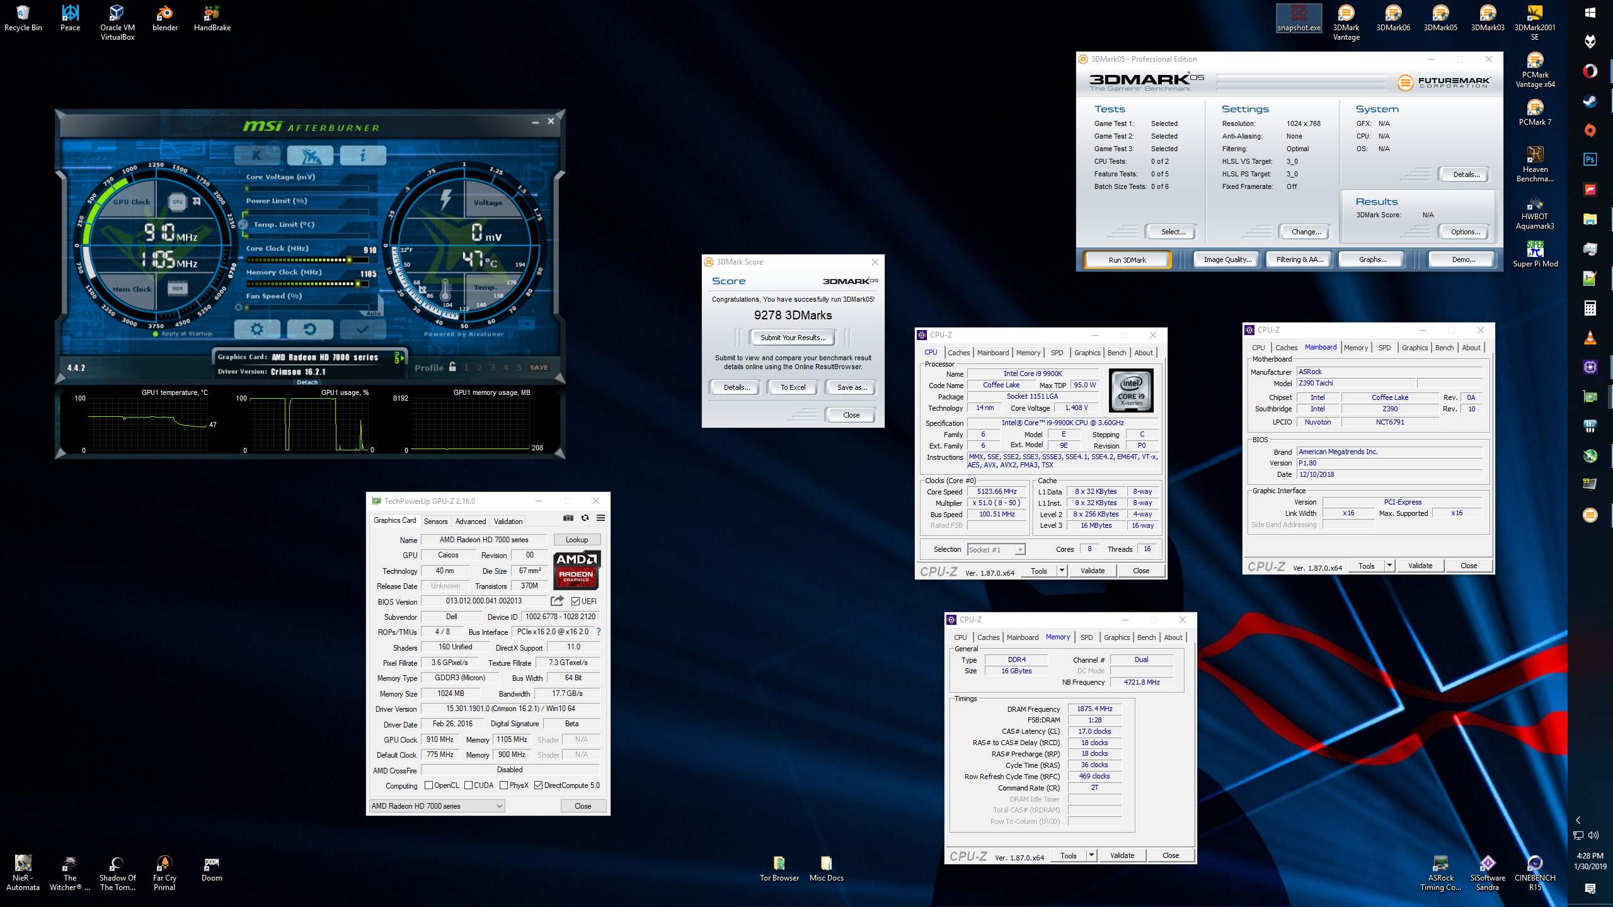This screenshot has height=907, width=1613.
Task: Click the green GPU selector arrow in Afterburner
Action: [x=398, y=358]
